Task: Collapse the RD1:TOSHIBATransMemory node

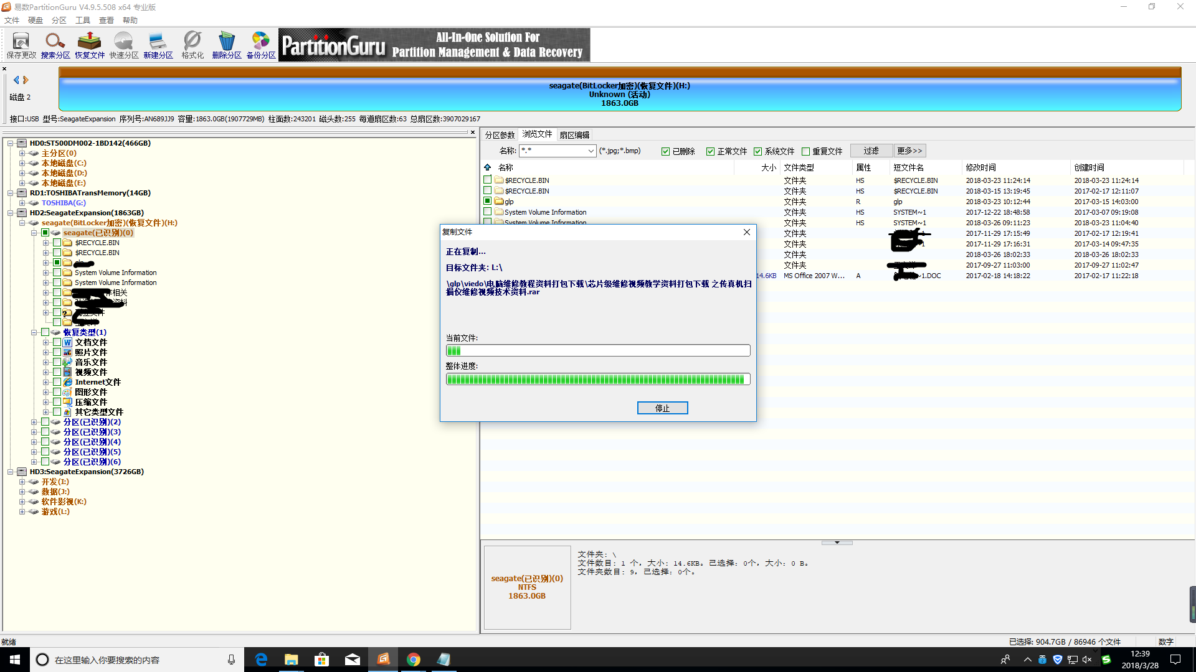Action: [x=11, y=193]
